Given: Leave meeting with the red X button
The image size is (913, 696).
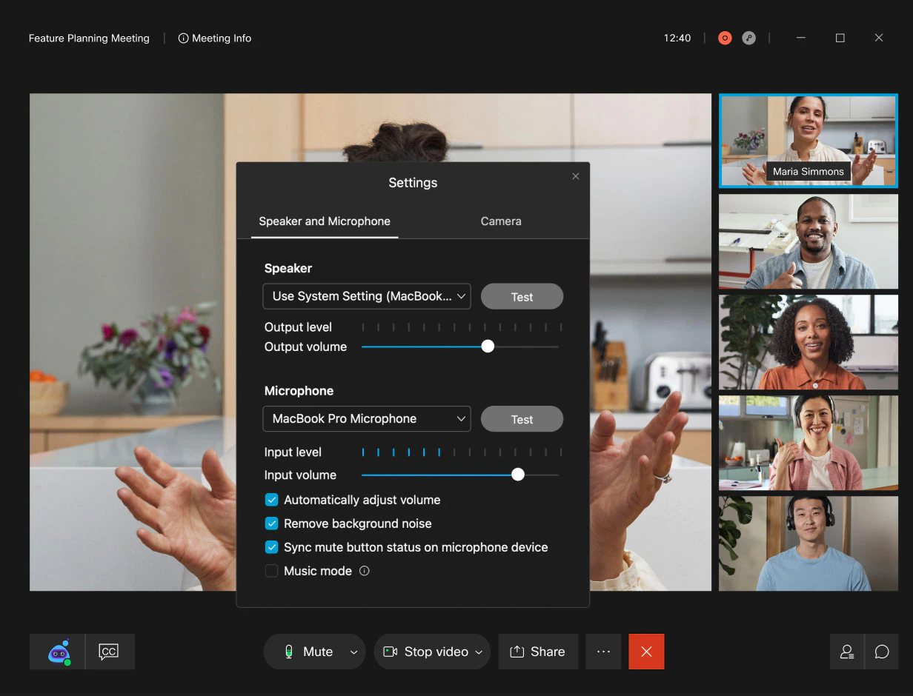Looking at the screenshot, I should pos(646,652).
